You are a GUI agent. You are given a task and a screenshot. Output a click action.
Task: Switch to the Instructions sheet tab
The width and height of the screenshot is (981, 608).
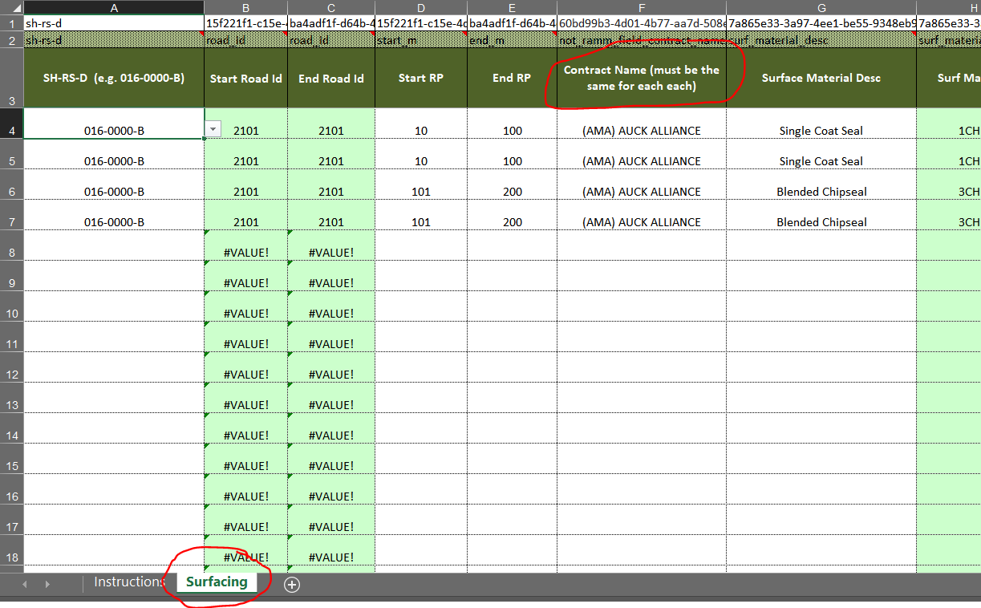[x=128, y=582]
